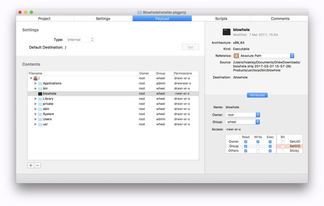Click the blowhole executable icon in Contents list

click(x=40, y=93)
